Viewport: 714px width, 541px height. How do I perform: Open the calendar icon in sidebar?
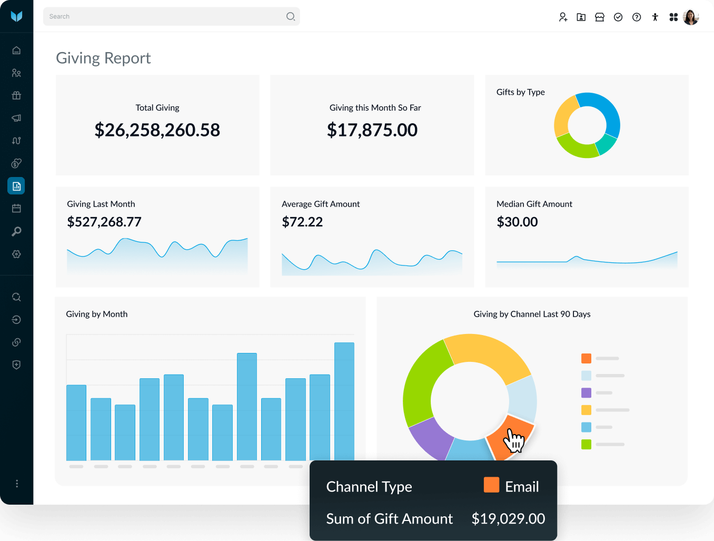(16, 209)
